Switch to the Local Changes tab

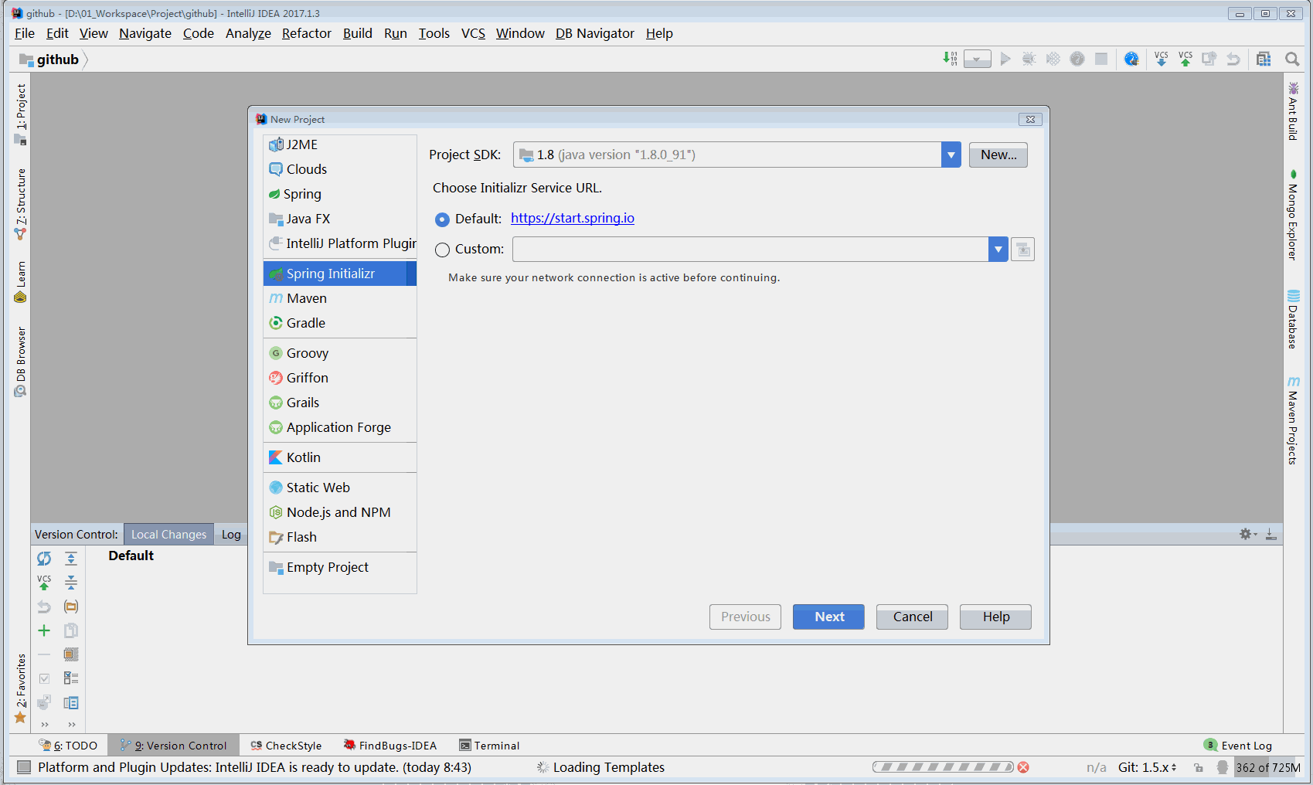coord(168,534)
